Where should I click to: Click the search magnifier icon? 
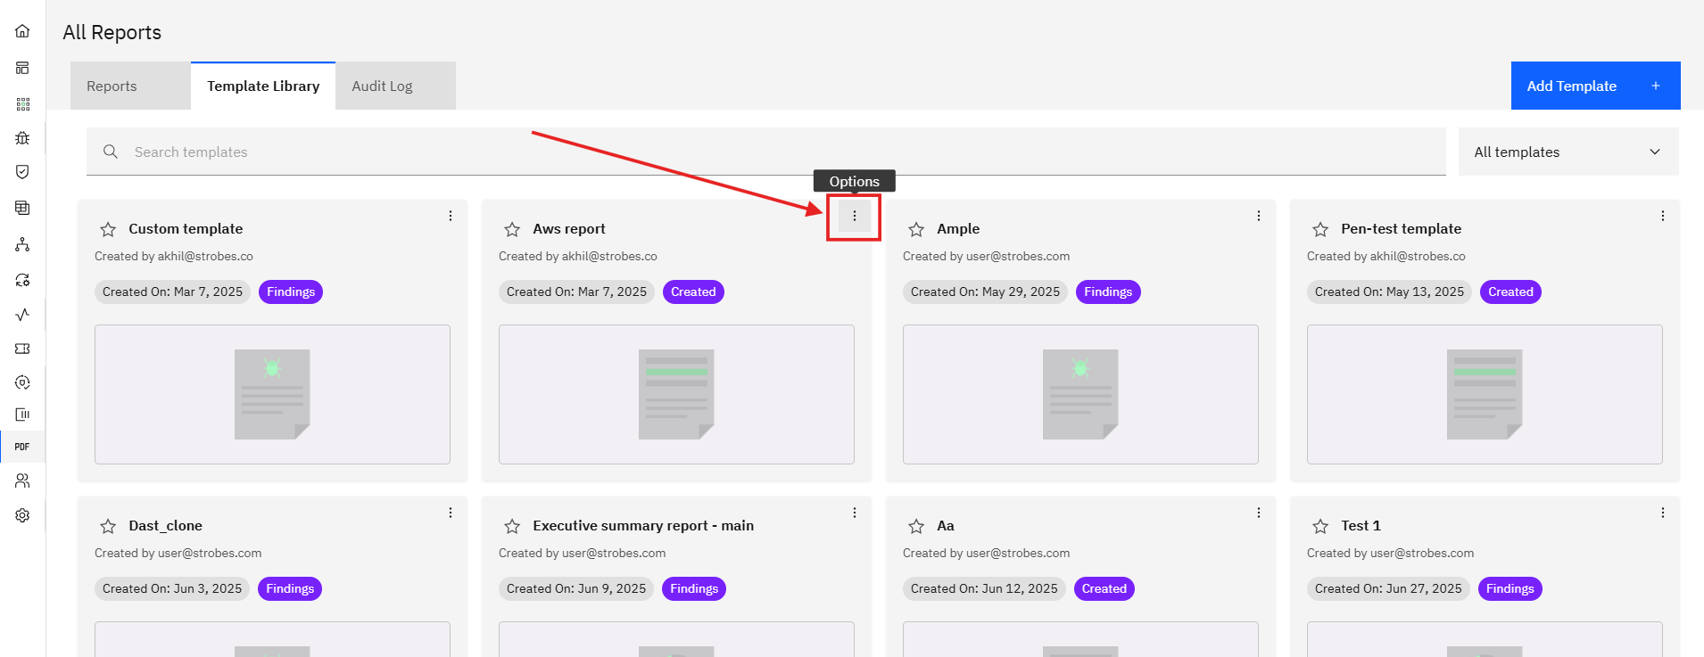tap(111, 152)
